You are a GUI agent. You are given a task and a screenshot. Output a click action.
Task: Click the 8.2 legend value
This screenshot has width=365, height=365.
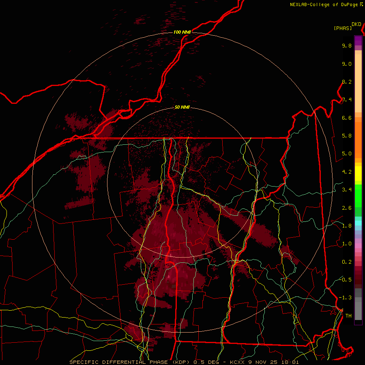(x=347, y=82)
